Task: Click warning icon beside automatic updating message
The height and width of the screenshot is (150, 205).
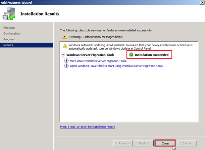Action: click(x=65, y=46)
